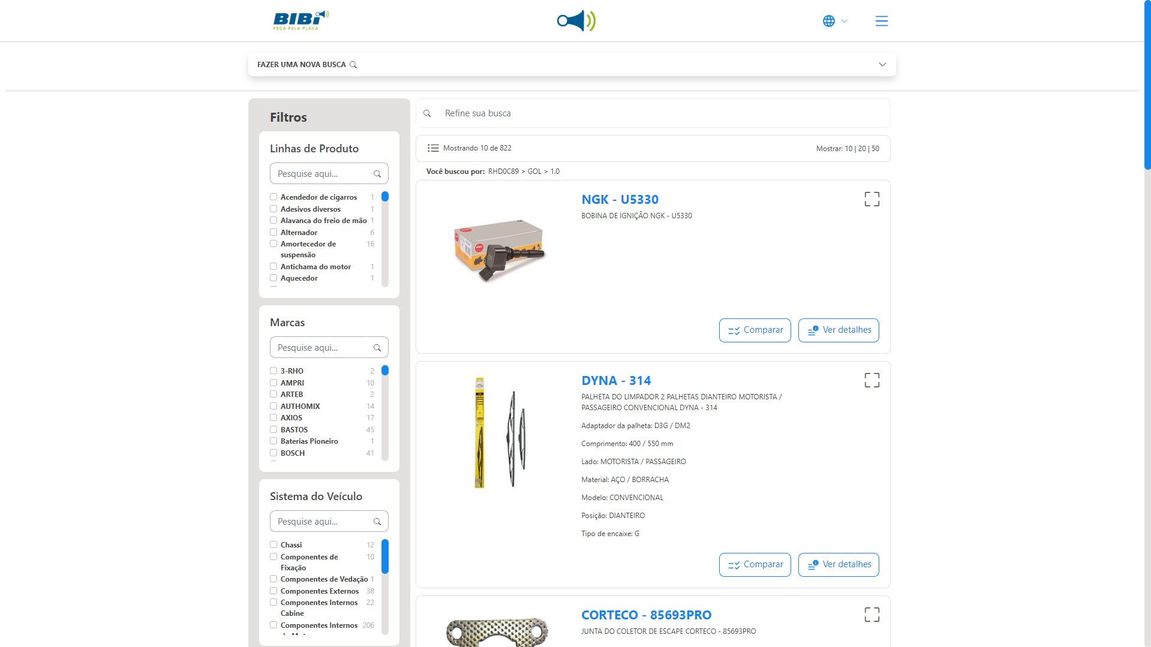Show 10 results per page

coord(849,149)
